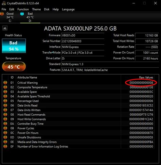Click status orb beside Available Spare Threshold
This screenshot has height=165, width=161.
(x=5, y=96)
